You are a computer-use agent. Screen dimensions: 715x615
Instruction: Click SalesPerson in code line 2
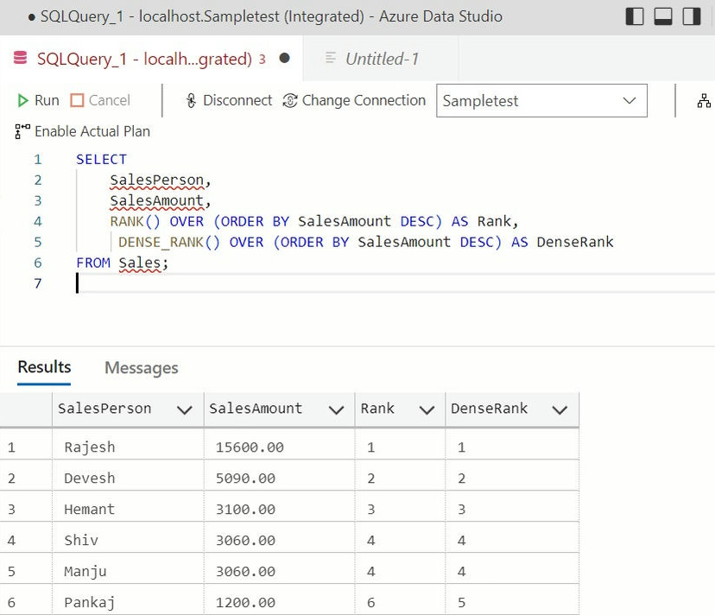tap(157, 181)
